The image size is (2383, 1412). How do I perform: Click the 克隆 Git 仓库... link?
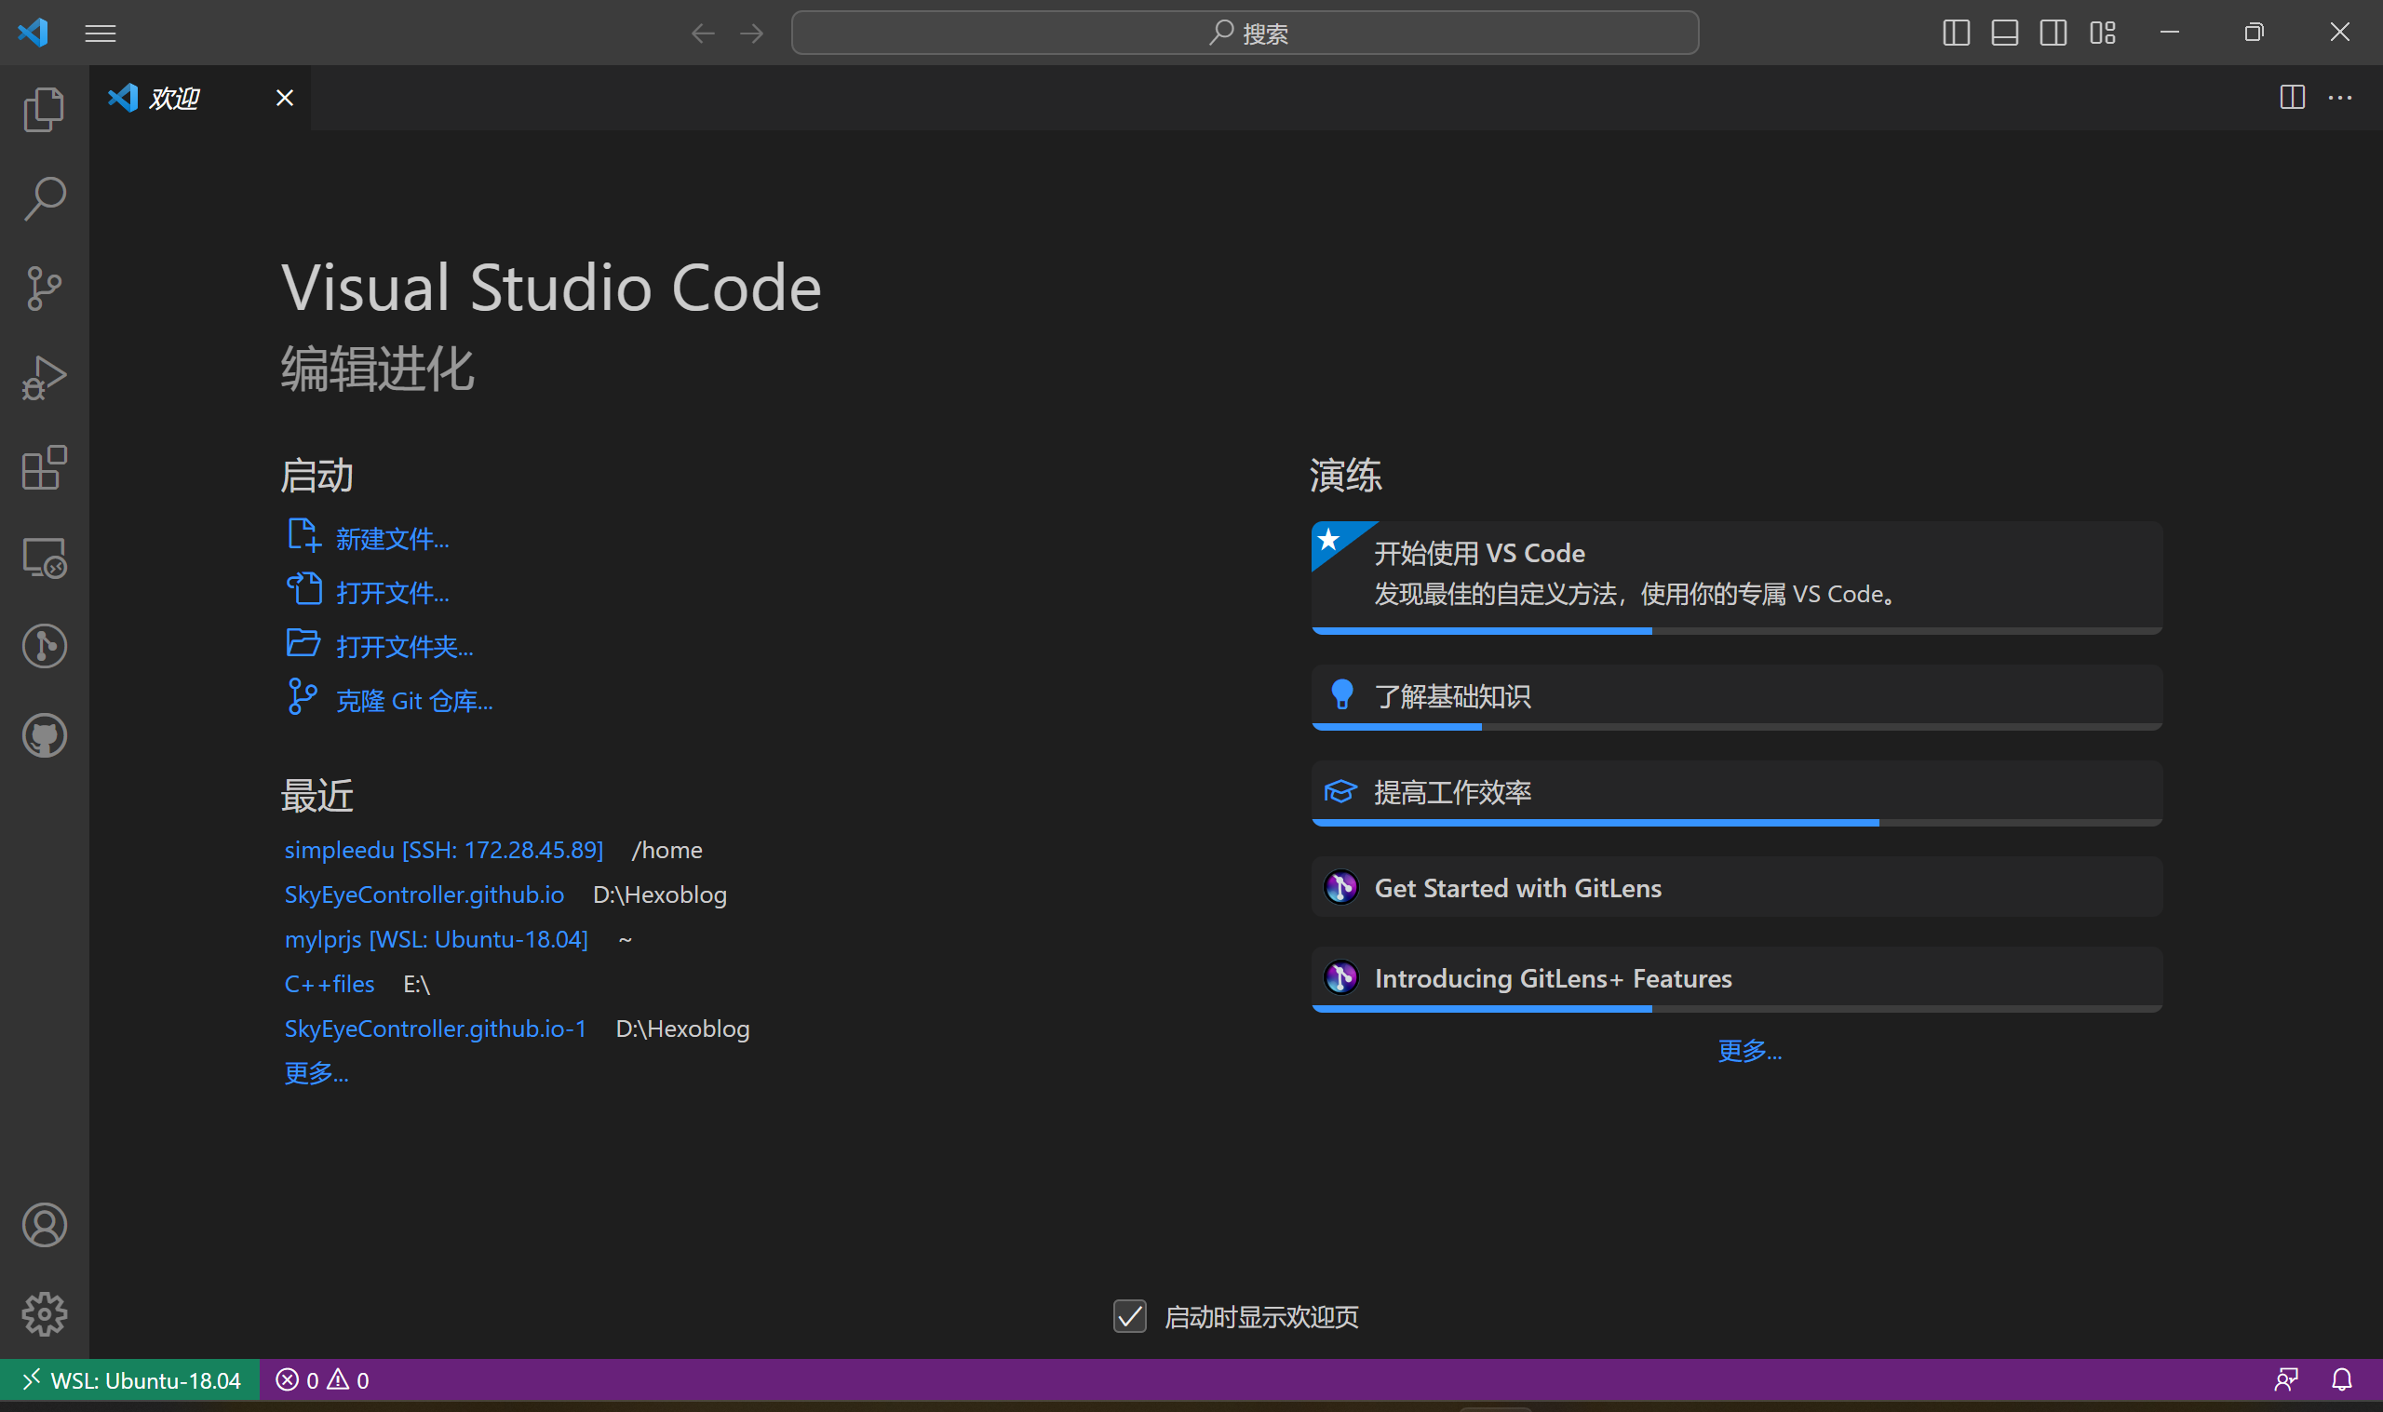414,701
